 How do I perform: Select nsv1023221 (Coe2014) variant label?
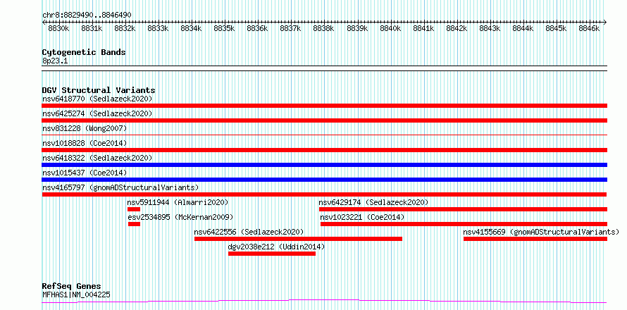point(362,217)
